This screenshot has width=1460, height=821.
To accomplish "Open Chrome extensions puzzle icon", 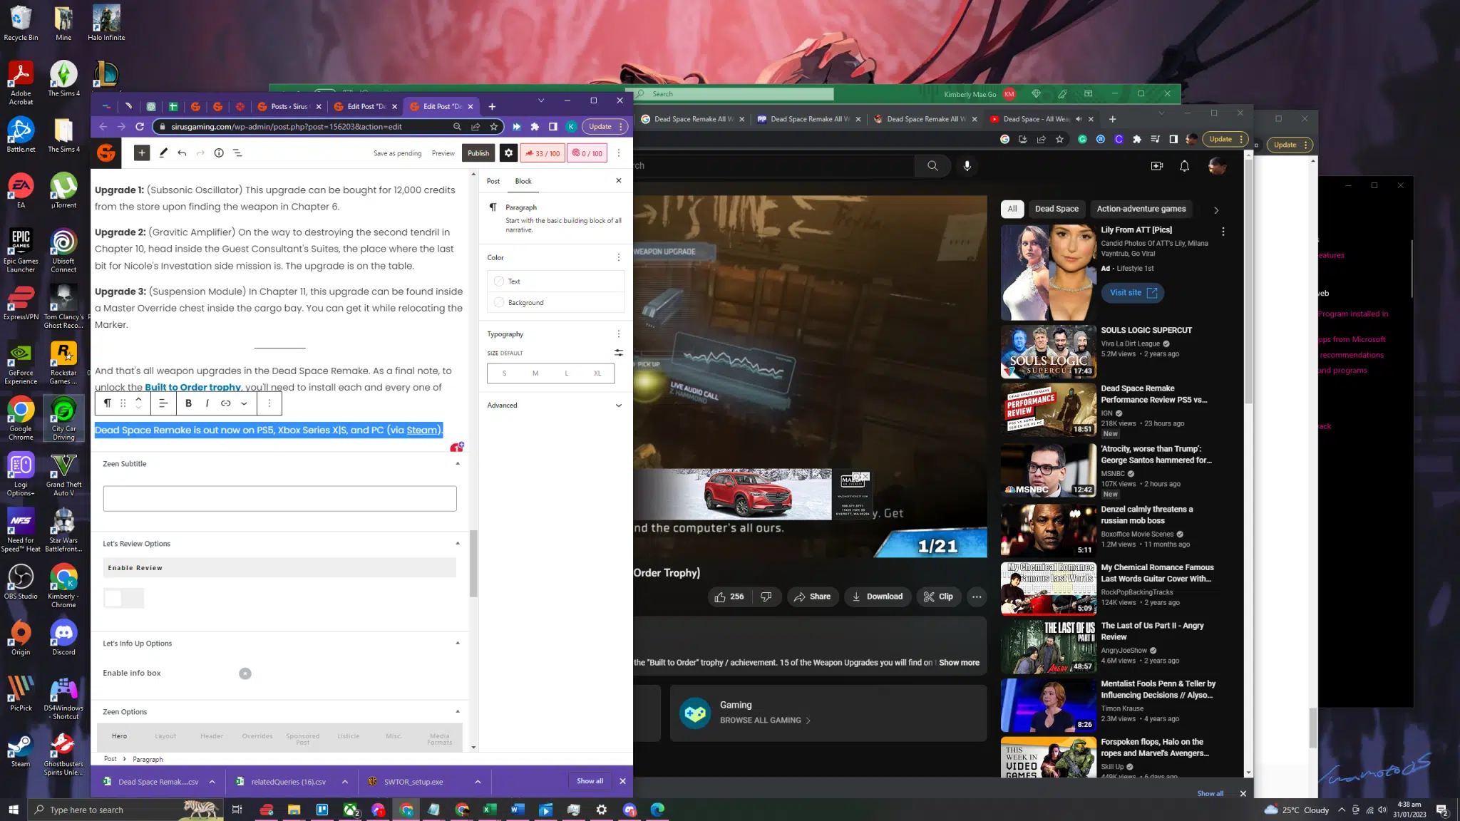I will (x=535, y=127).
